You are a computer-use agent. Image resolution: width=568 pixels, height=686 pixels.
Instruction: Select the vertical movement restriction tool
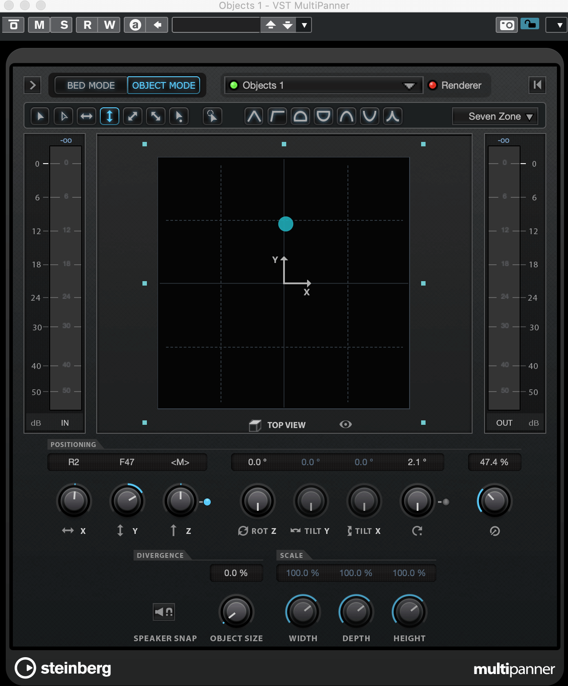tap(110, 116)
